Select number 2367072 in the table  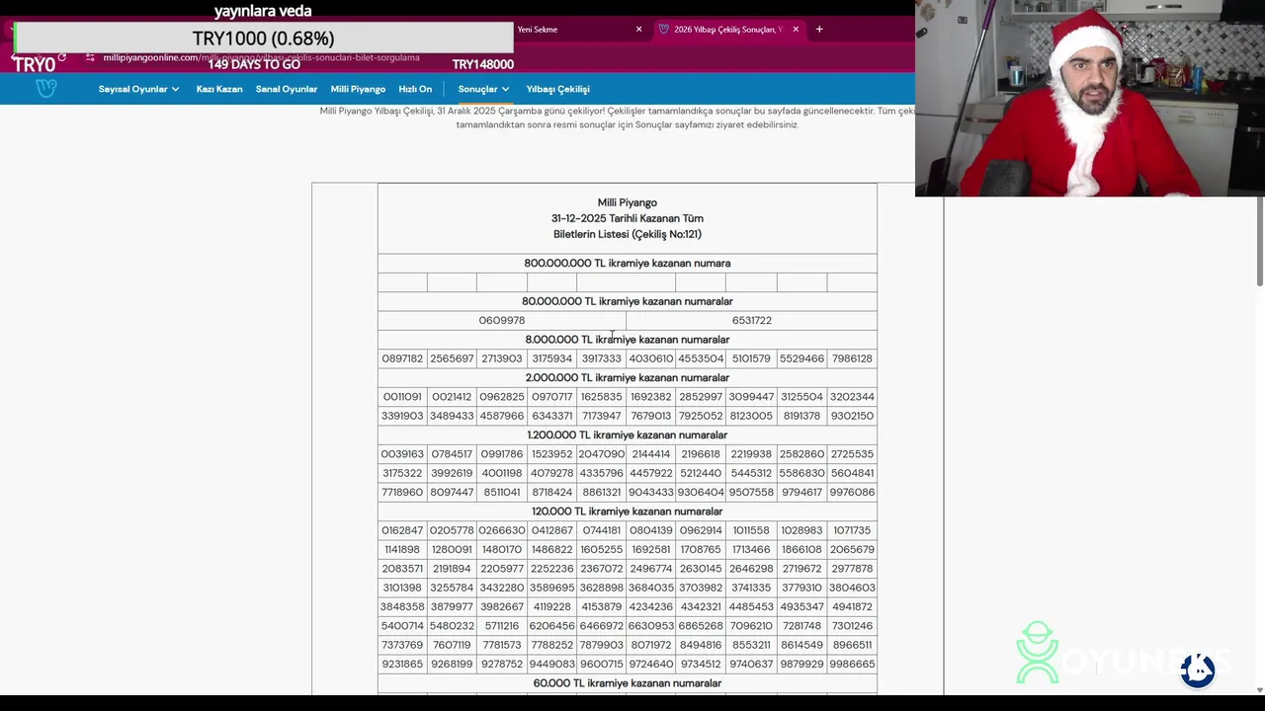(601, 569)
